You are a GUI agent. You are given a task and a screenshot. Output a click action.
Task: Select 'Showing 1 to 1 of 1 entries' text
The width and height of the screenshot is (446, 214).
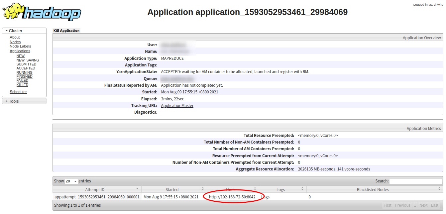[x=77, y=205]
